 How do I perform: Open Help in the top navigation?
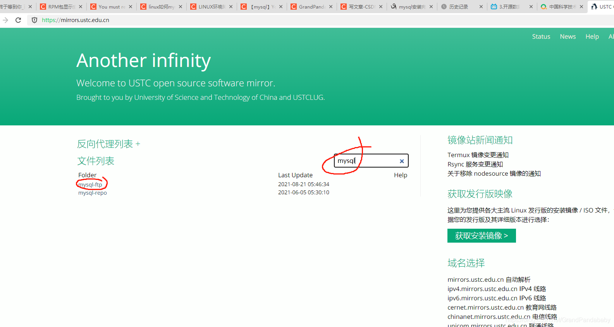(x=592, y=36)
